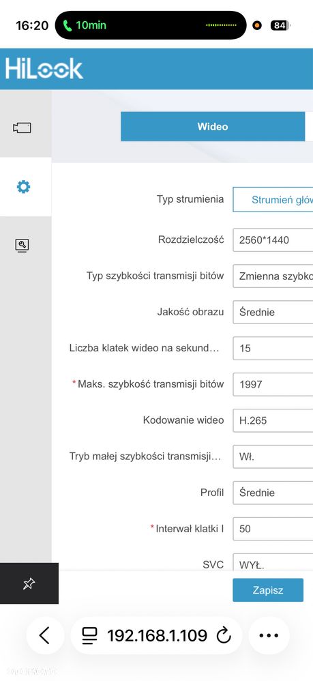Viewport: 313px width, 681px height.
Task: Open the live view camera icon in the sidebar
Action: click(22, 128)
